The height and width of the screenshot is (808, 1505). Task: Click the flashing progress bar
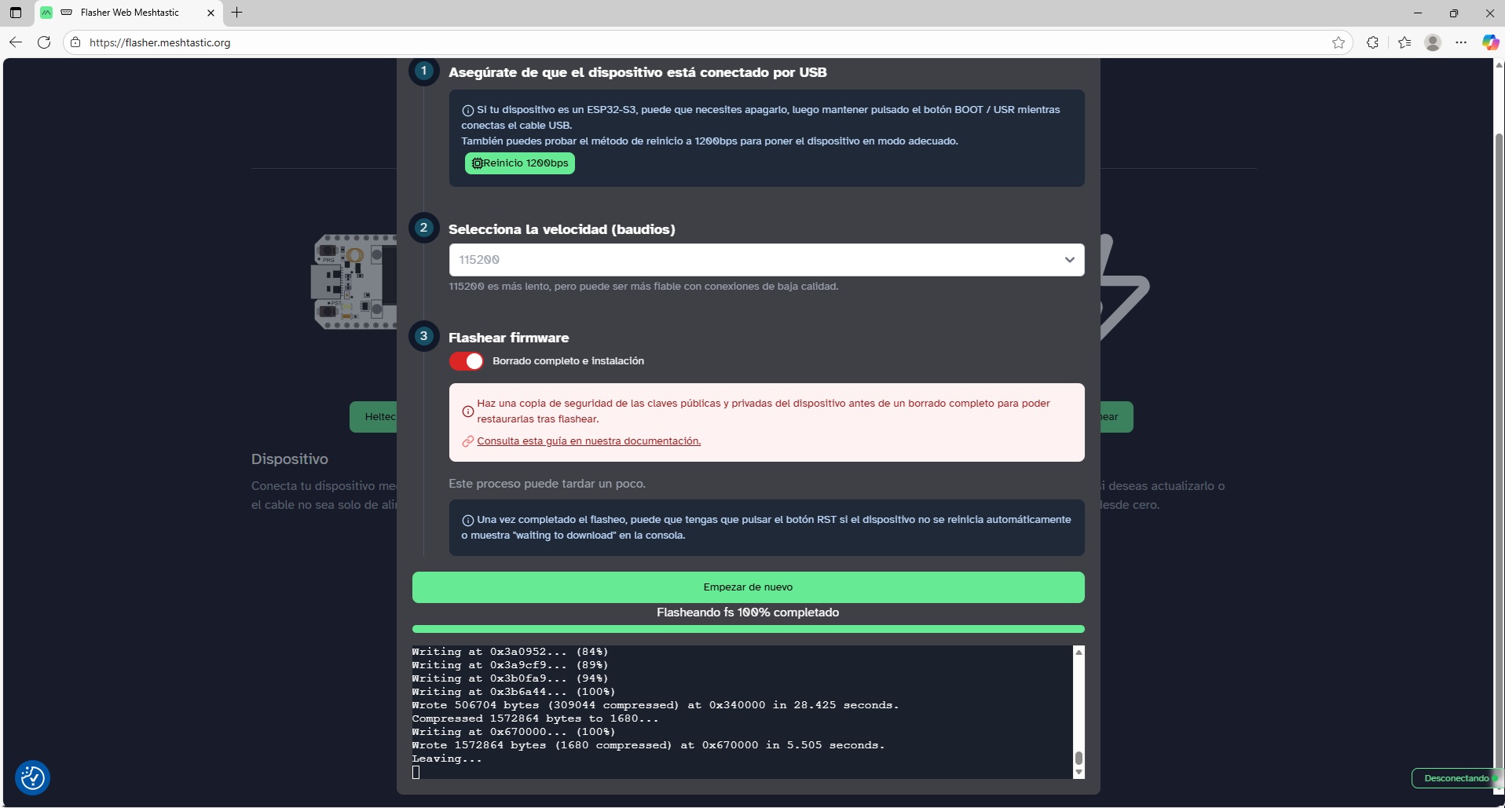tap(748, 629)
